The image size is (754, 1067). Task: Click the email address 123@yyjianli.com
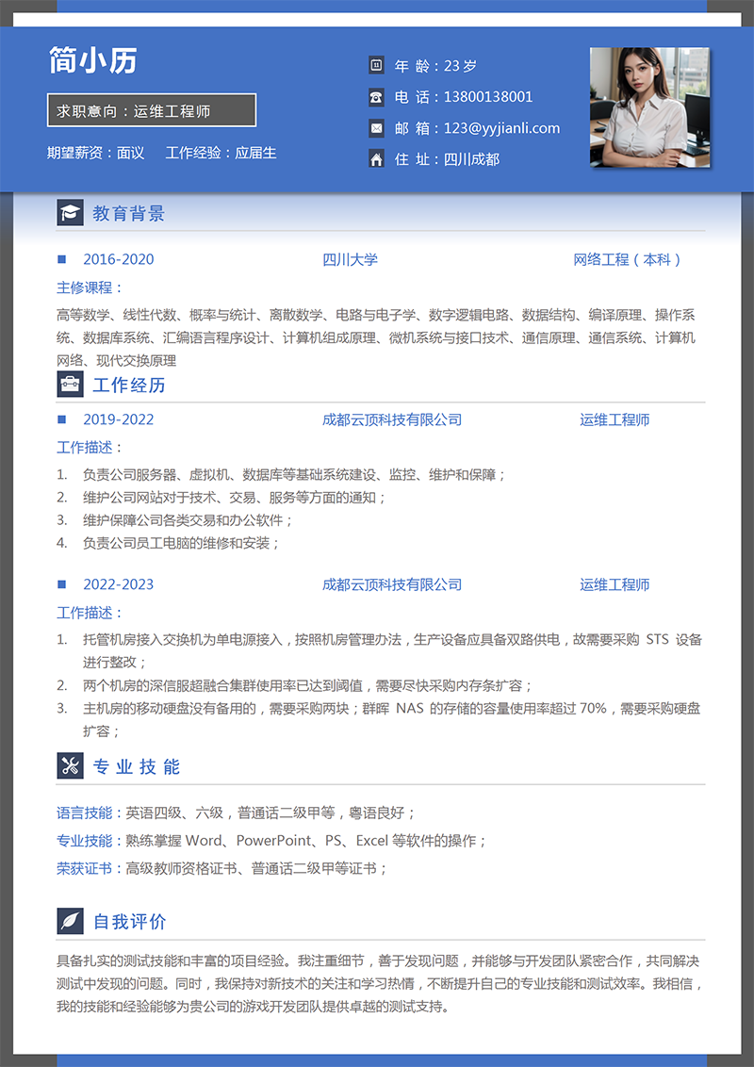(x=501, y=128)
